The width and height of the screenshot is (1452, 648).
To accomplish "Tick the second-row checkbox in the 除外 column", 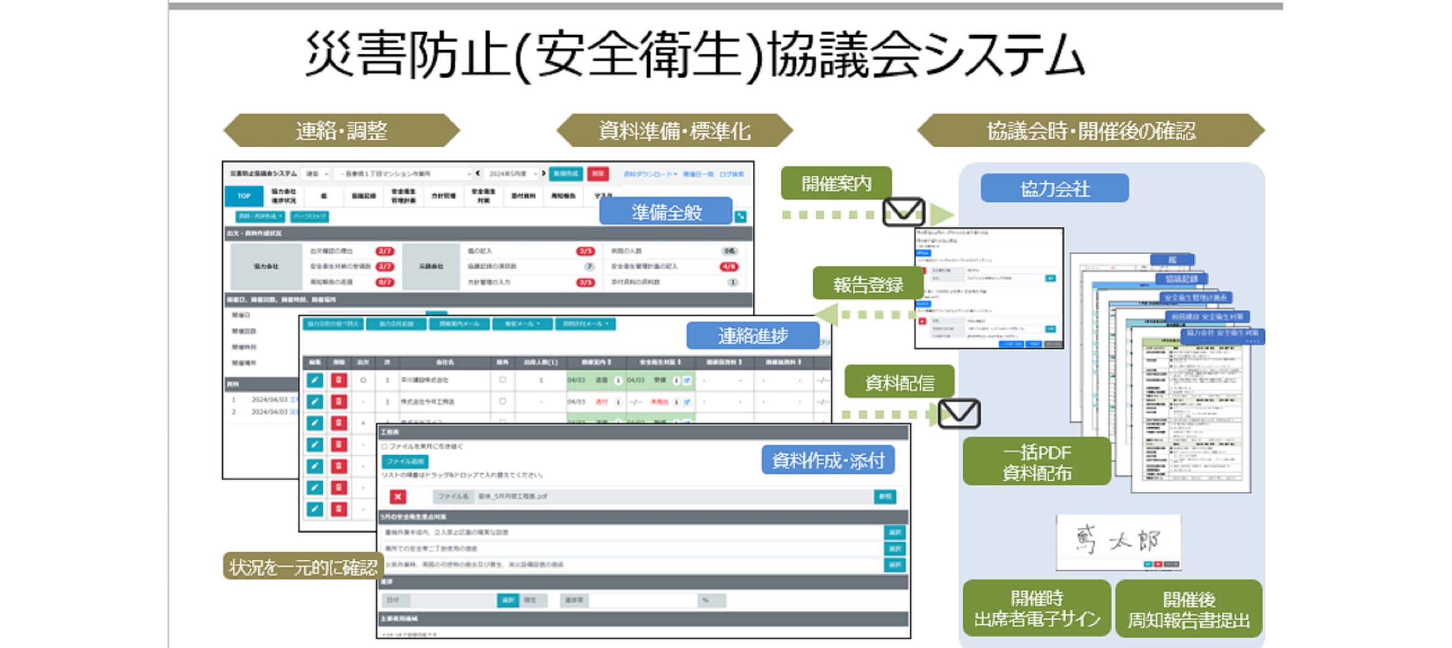I will pos(502,402).
